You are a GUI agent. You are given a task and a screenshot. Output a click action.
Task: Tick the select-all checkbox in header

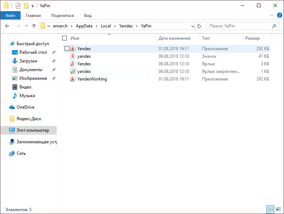pyautogui.click(x=65, y=38)
